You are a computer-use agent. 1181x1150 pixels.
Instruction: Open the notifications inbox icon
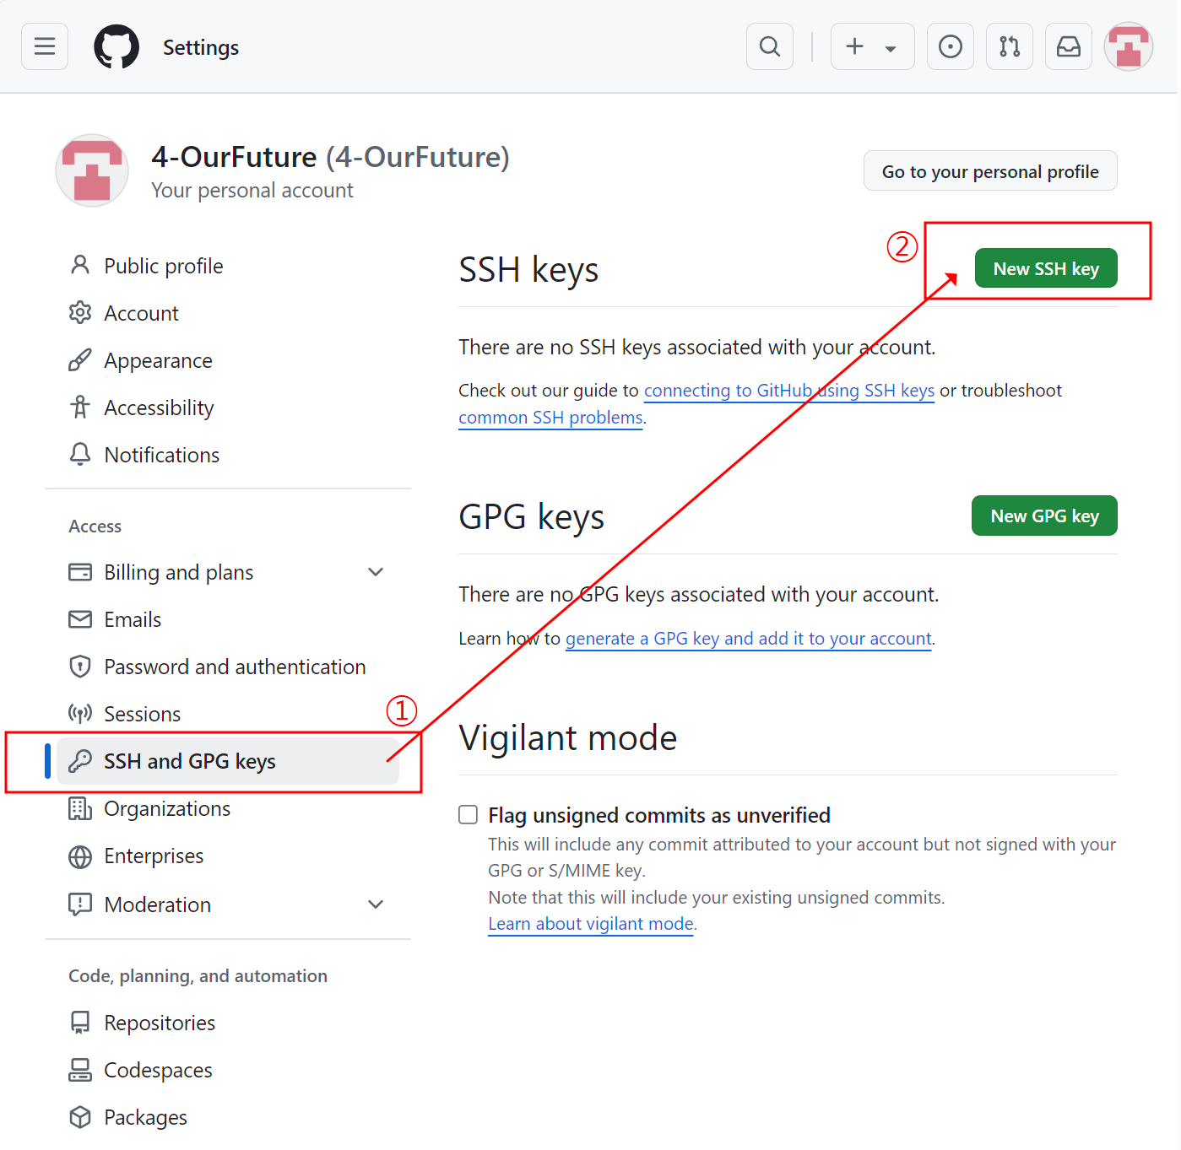[x=1069, y=46]
